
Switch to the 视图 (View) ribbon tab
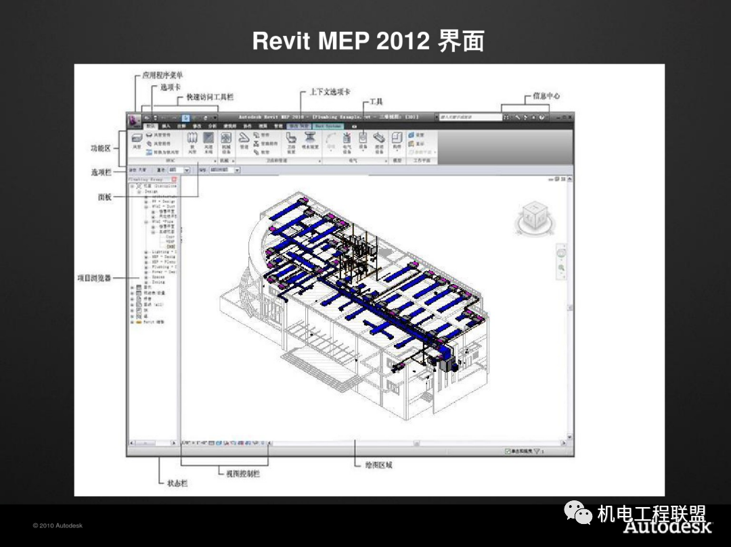263,126
